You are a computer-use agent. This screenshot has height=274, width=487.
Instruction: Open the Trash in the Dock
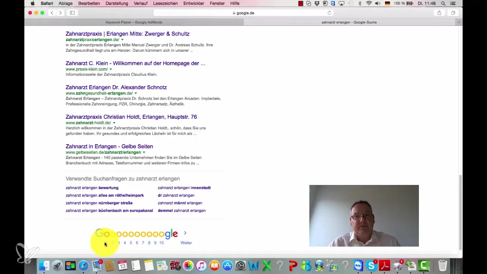coord(442,266)
